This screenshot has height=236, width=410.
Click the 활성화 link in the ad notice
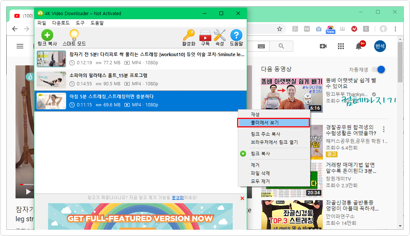178,198
